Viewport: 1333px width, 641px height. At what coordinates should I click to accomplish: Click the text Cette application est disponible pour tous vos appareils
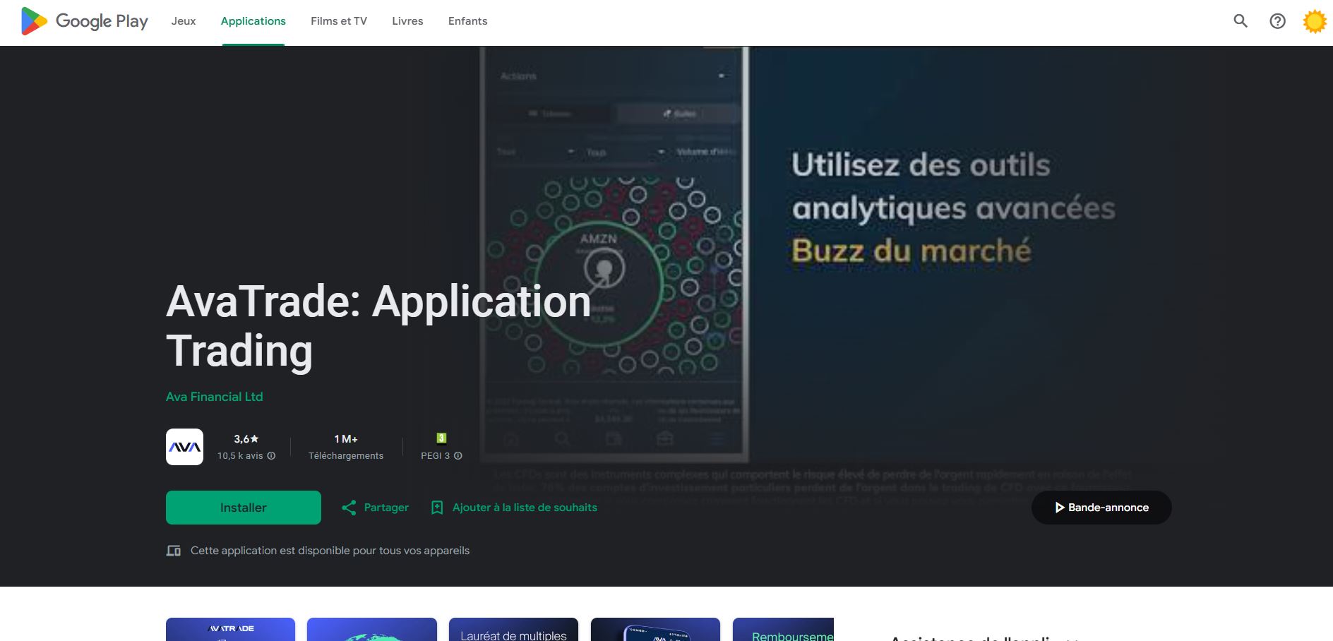pyautogui.click(x=330, y=551)
